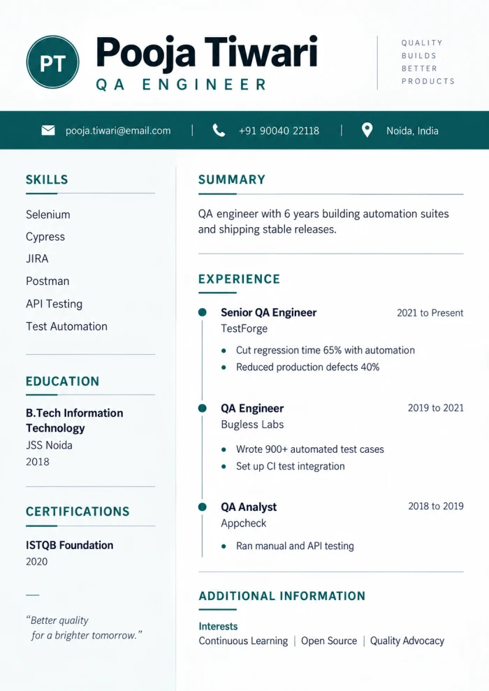This screenshot has height=691, width=489.
Task: Click the Test Automation skill
Action: click(x=66, y=326)
